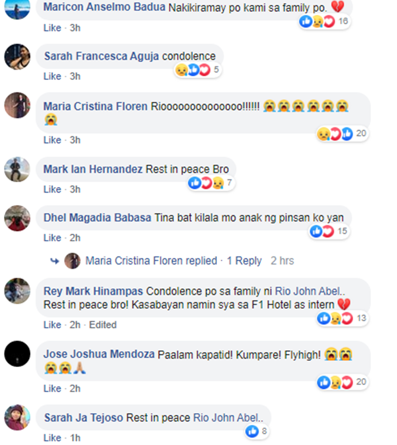Like Jose Joshua Mendoza's comment
Image resolution: width=397 pixels, height=445 pixels.
point(52,388)
